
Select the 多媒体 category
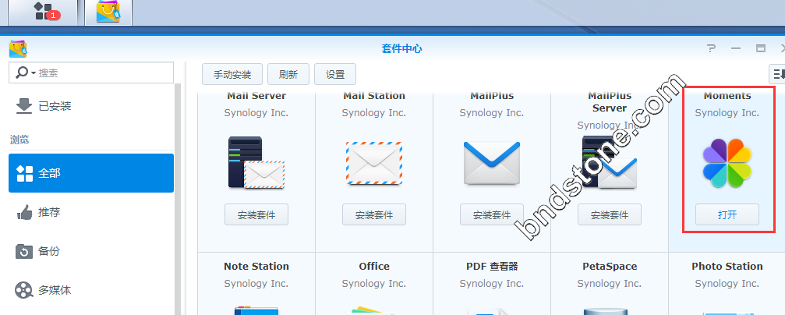tap(91, 290)
